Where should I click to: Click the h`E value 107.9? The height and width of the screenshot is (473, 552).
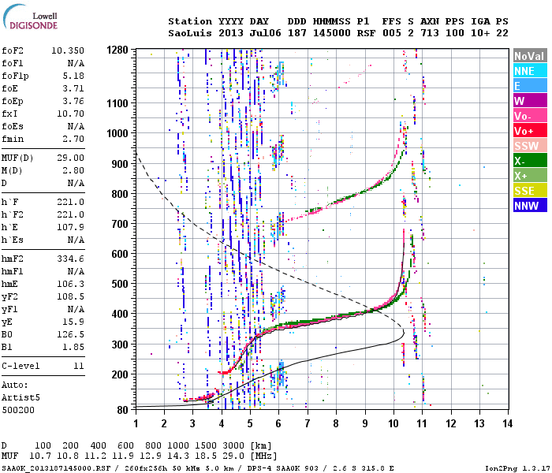70,227
